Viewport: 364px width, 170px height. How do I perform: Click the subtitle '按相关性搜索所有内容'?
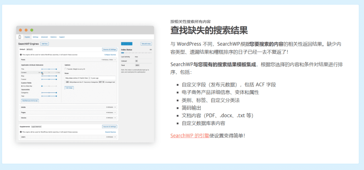(x=191, y=21)
